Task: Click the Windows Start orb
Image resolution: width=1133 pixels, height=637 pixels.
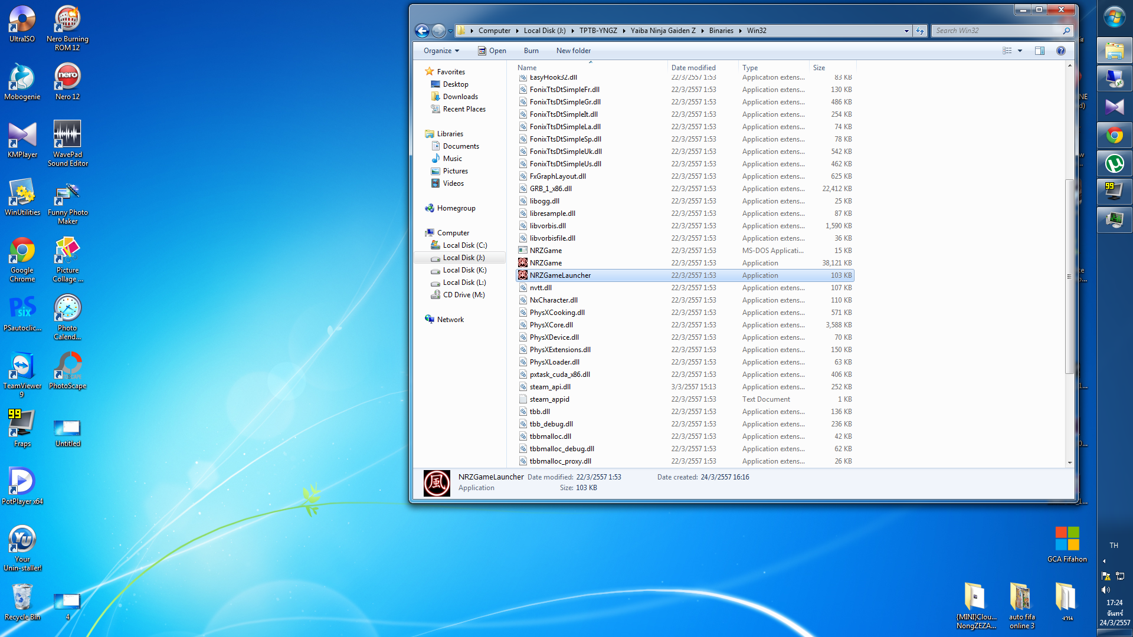Action: 1114,18
